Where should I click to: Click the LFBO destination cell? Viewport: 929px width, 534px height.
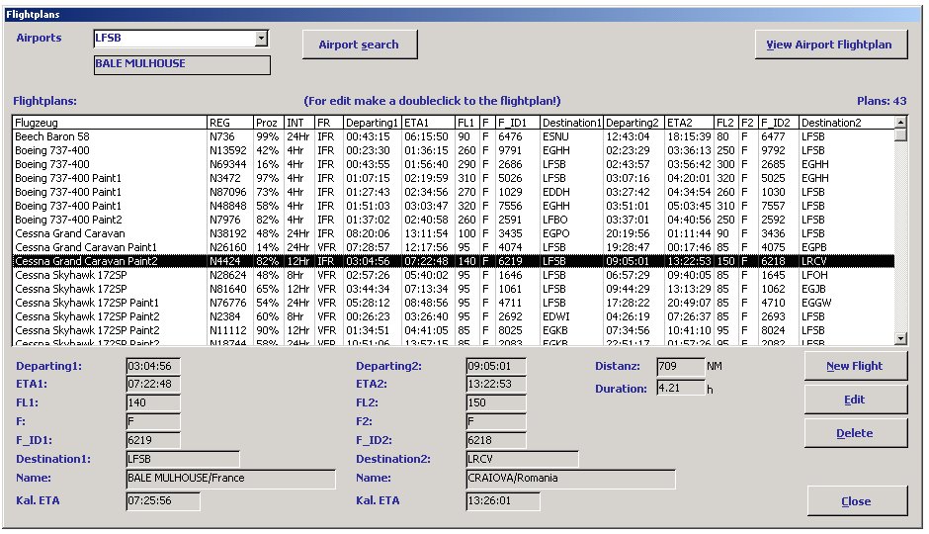(555, 220)
